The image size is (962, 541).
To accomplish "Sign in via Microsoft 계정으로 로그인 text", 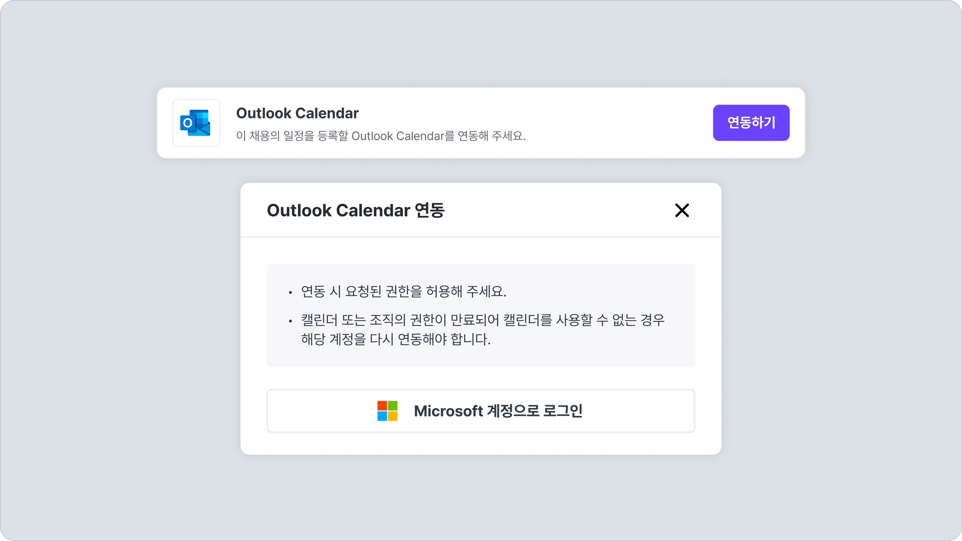I will pos(498,411).
